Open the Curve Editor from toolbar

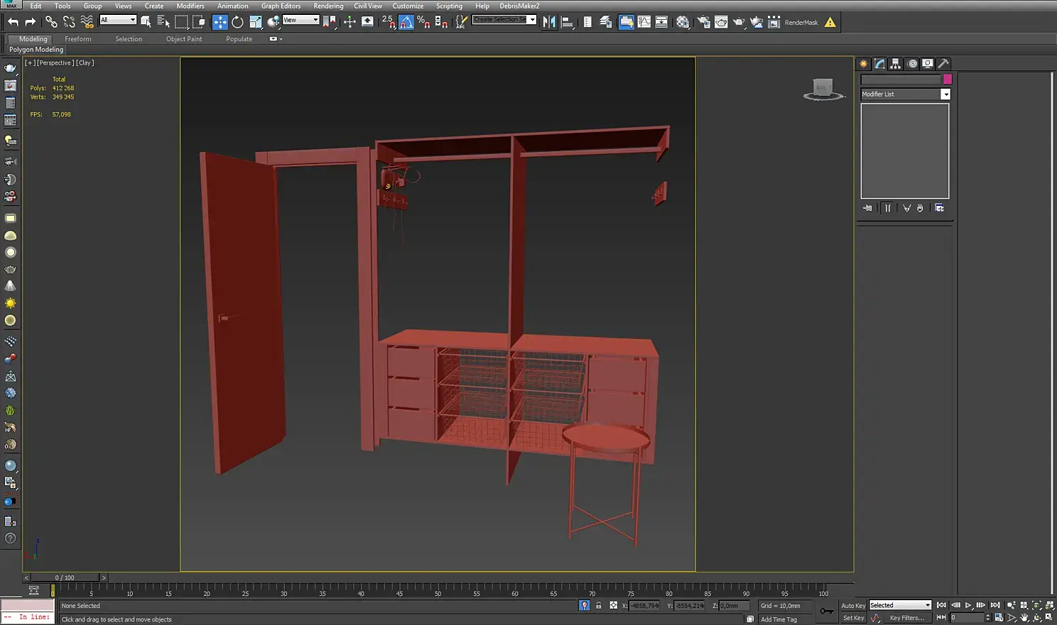644,22
